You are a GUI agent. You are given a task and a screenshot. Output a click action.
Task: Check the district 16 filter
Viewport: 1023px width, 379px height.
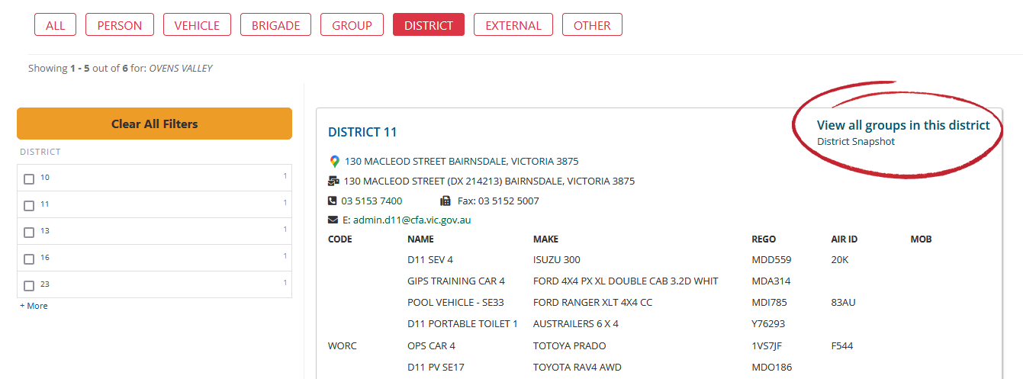click(x=29, y=259)
